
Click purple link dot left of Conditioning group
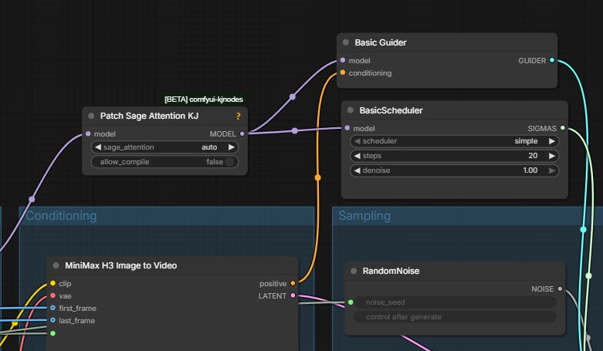point(32,199)
